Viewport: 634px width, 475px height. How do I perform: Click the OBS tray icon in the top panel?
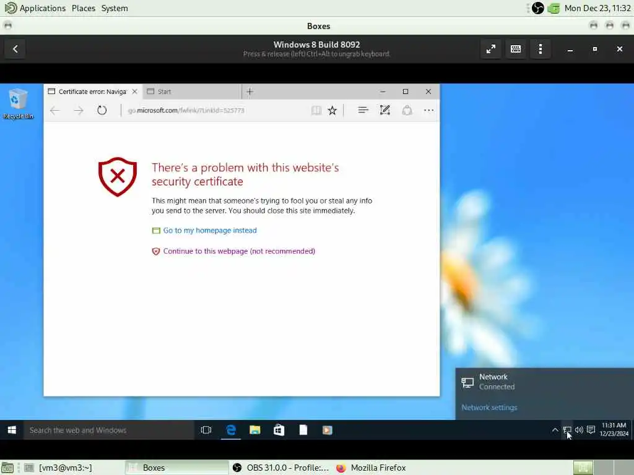tap(538, 8)
